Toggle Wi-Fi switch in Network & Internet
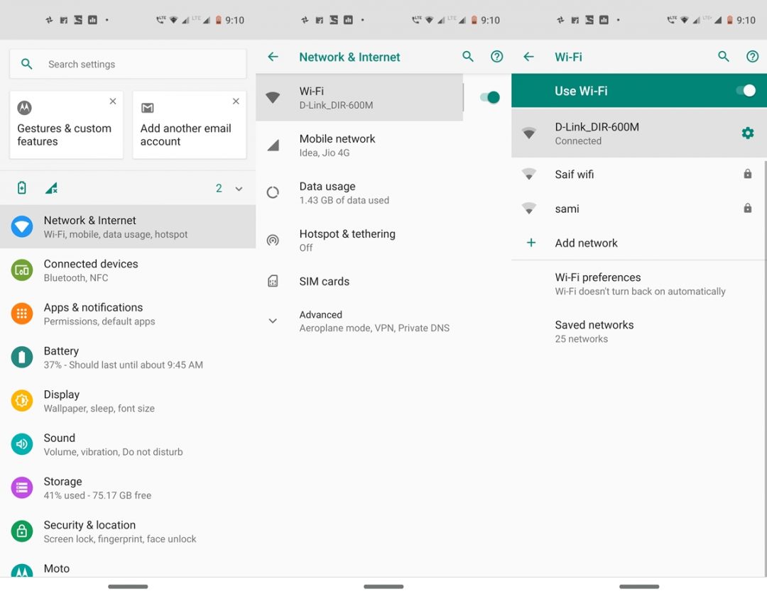767x596 pixels. pos(489,97)
